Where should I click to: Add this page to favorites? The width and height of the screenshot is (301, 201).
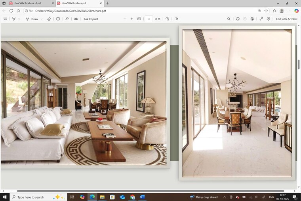coord(266,11)
